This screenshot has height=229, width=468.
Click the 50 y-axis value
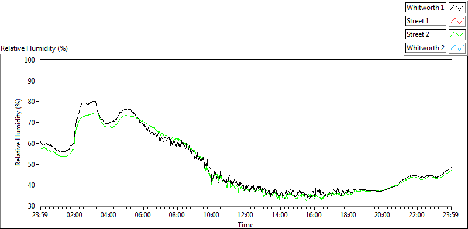pyautogui.click(x=32, y=164)
